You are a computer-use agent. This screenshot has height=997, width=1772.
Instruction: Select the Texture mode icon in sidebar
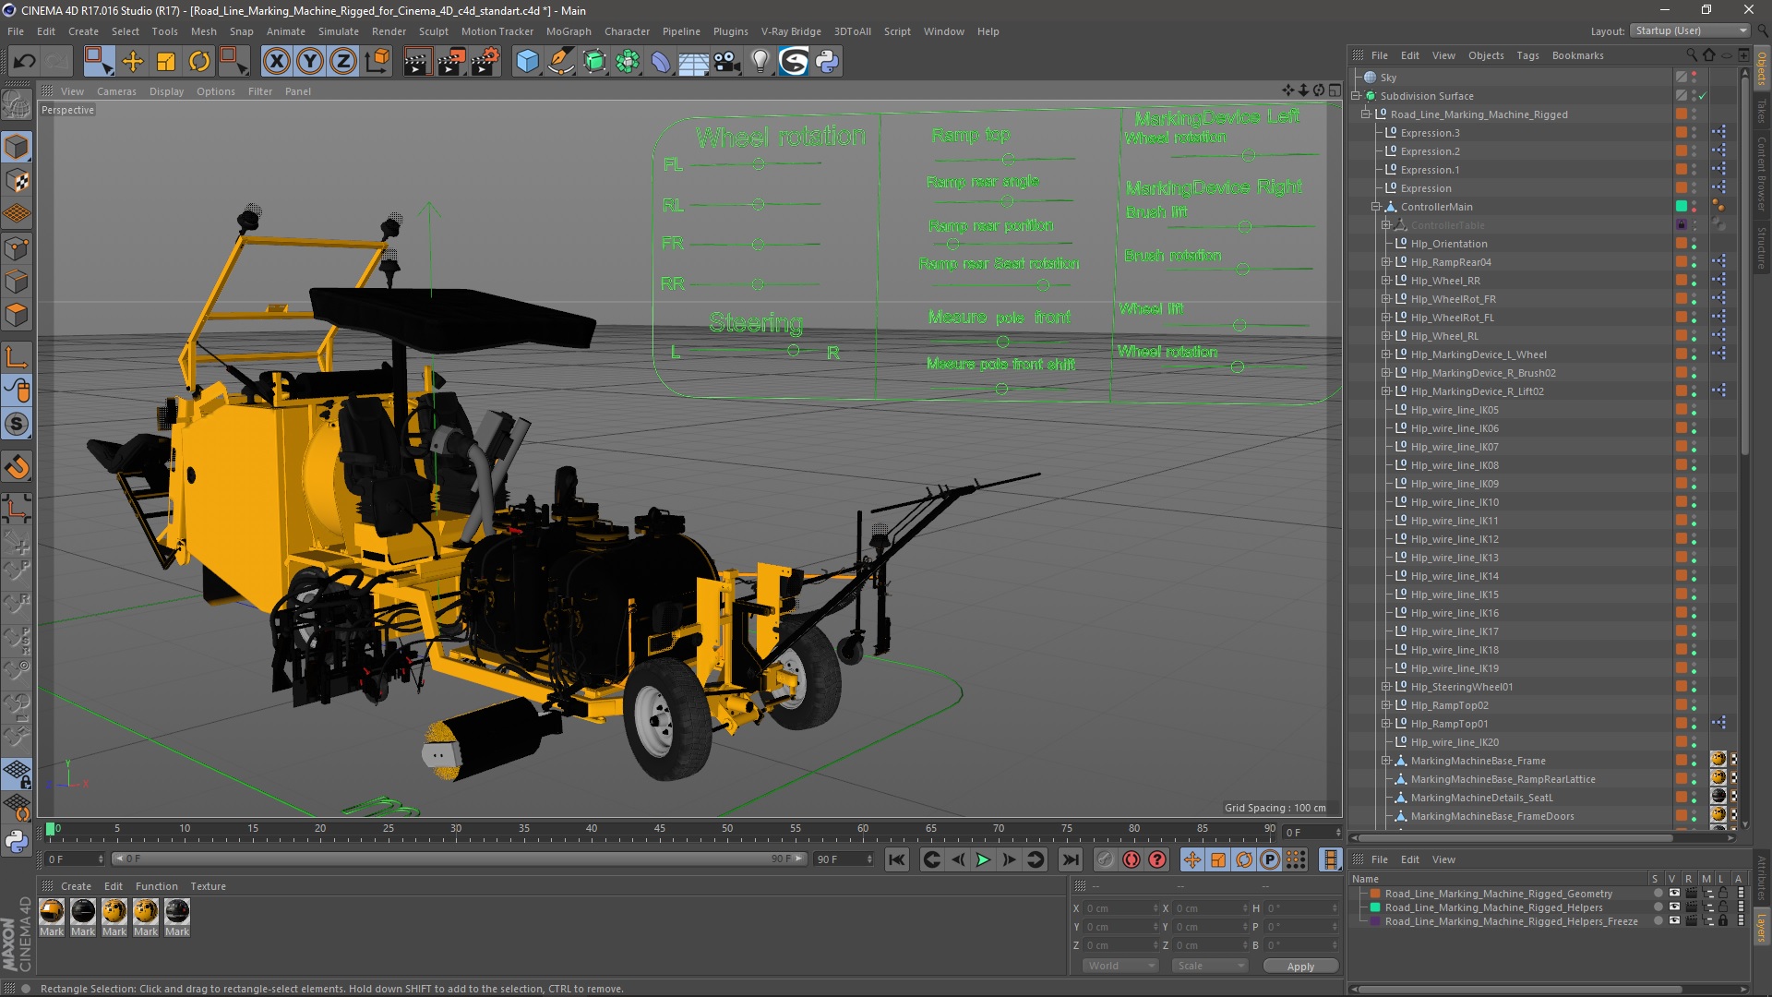tap(17, 181)
